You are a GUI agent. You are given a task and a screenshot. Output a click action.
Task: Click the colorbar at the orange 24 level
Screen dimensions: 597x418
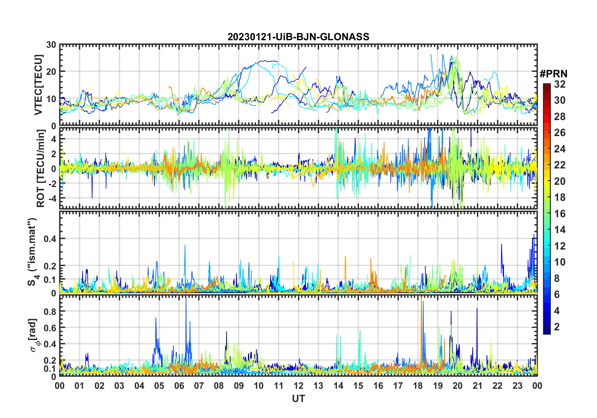(547, 149)
